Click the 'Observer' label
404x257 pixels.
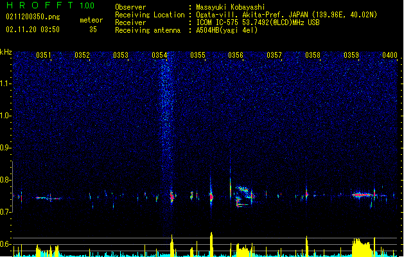click(x=130, y=7)
